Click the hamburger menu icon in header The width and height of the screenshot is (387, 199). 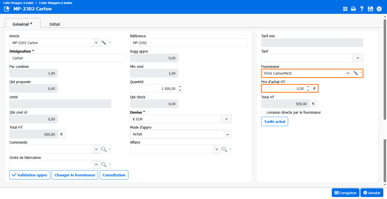[x=345, y=9]
